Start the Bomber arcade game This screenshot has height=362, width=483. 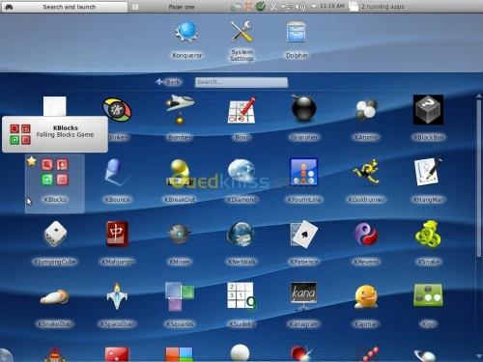pyautogui.click(x=180, y=119)
